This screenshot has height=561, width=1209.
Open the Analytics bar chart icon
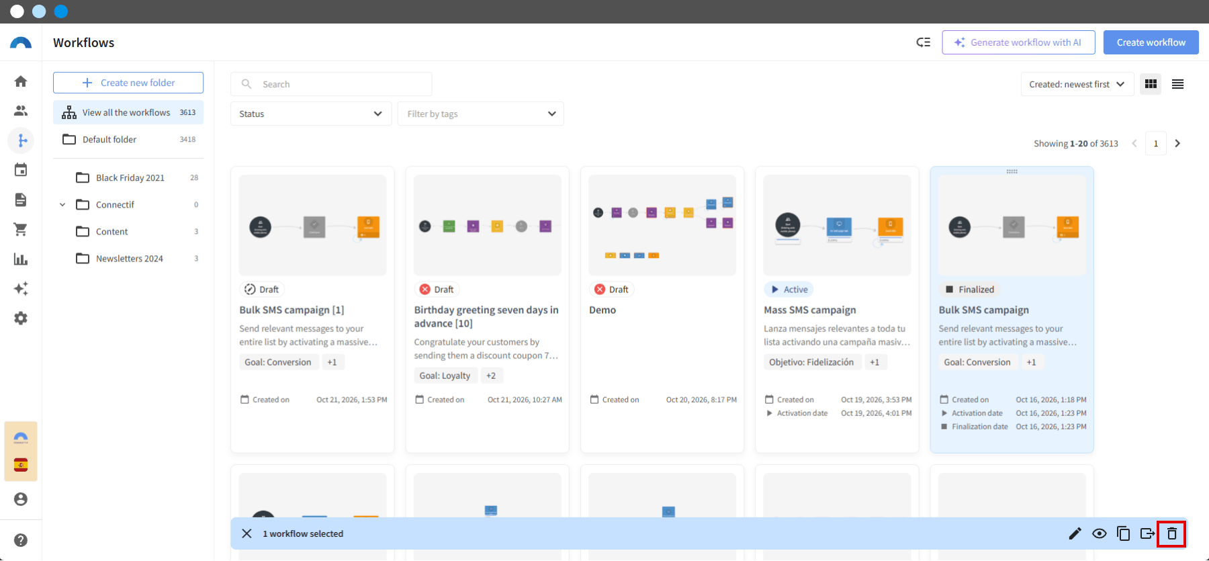tap(21, 259)
